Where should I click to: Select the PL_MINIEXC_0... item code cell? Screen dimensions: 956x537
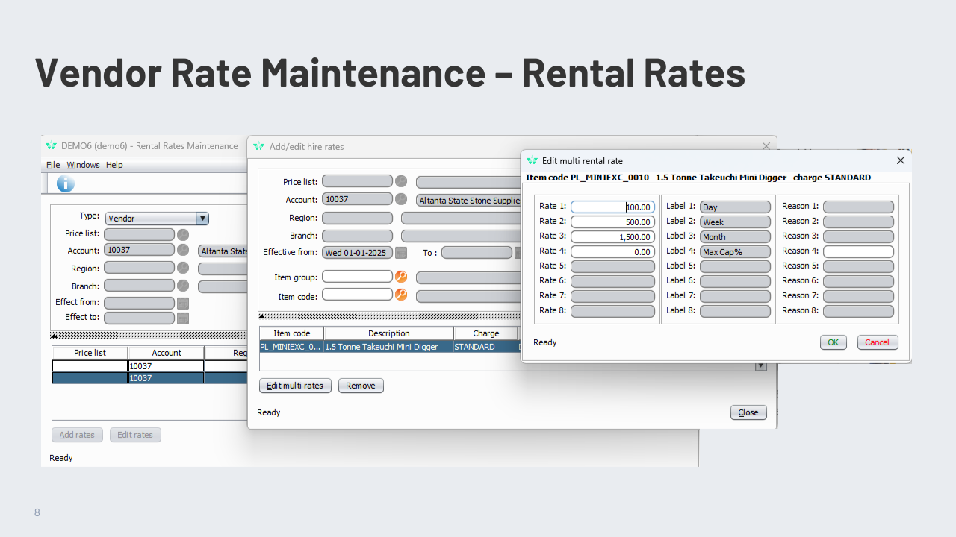[x=291, y=347]
